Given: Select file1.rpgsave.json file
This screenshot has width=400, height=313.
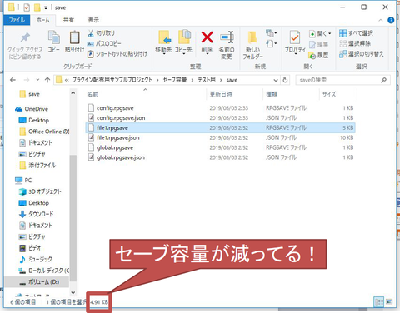Looking at the screenshot, I should 221,137.
